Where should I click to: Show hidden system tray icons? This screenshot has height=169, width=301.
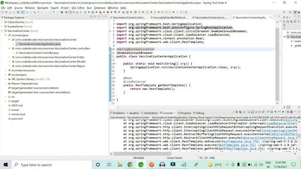tap(227, 165)
